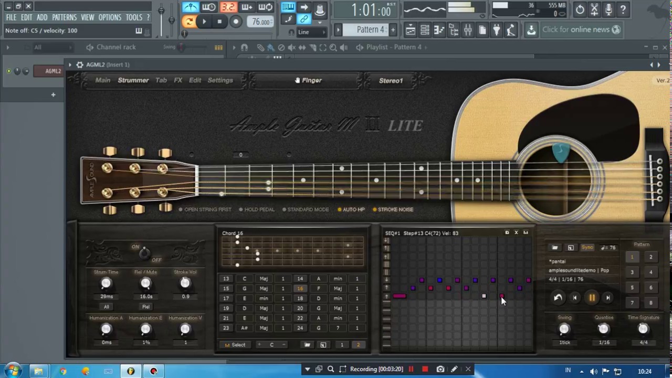Select strummer Pattern 5
672x378 pixels.
[632, 288]
